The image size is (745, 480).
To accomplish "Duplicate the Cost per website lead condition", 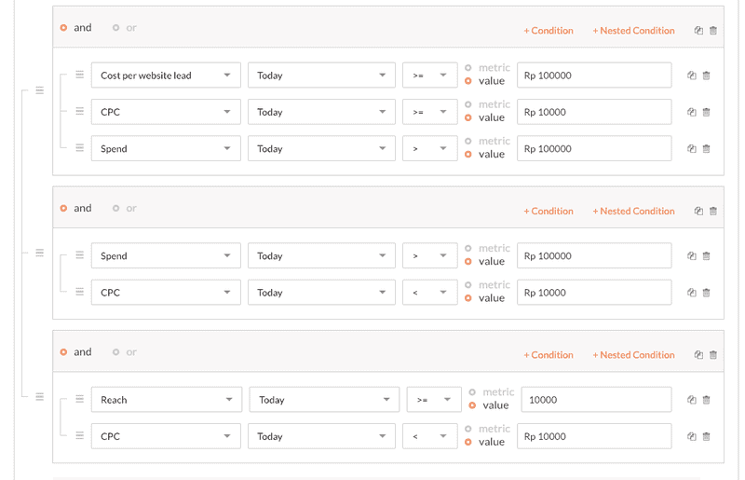I will (x=691, y=75).
